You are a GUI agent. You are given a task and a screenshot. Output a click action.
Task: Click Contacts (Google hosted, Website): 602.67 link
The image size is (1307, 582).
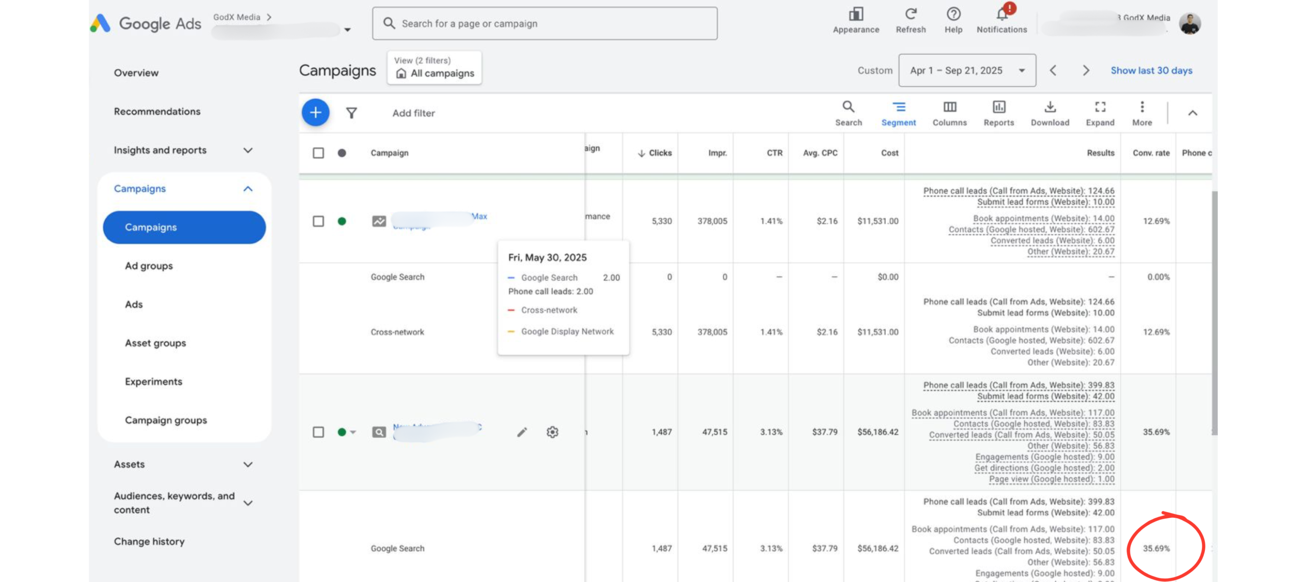point(1031,230)
